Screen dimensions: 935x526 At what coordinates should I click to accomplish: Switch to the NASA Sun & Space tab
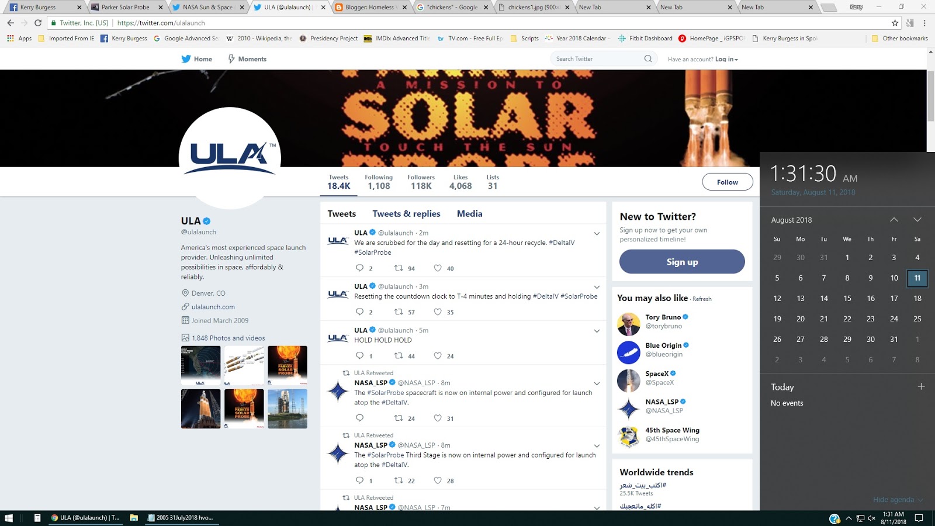tap(207, 7)
